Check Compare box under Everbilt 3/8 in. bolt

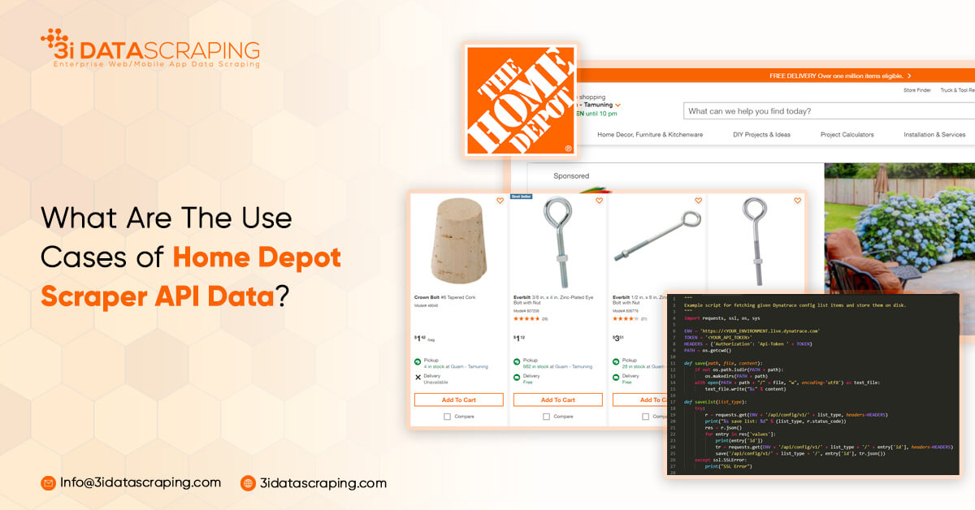click(x=546, y=417)
